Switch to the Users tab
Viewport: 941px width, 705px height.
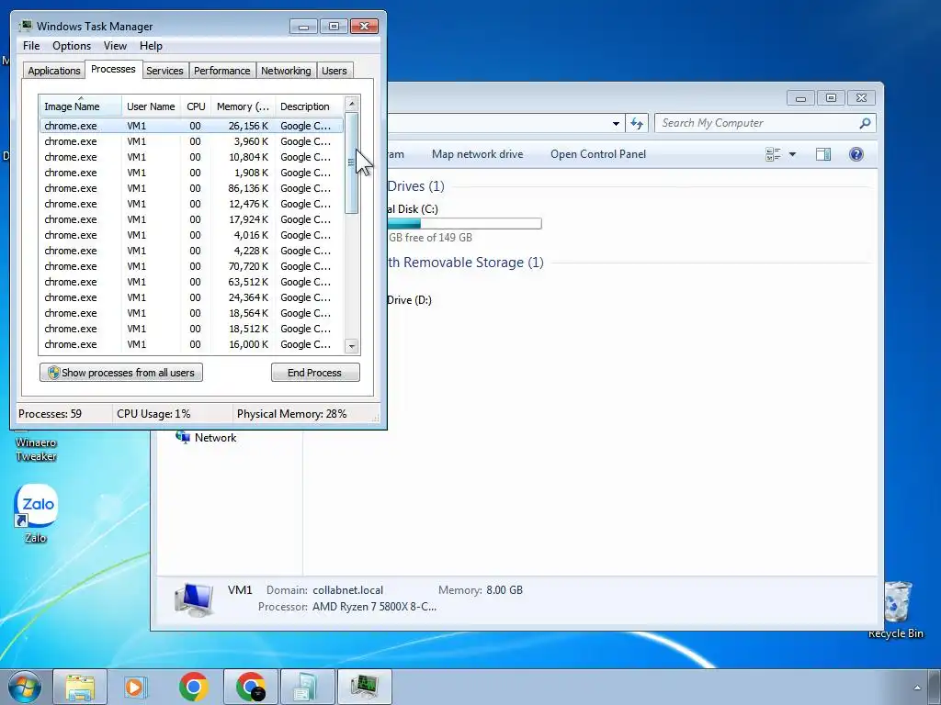point(334,71)
